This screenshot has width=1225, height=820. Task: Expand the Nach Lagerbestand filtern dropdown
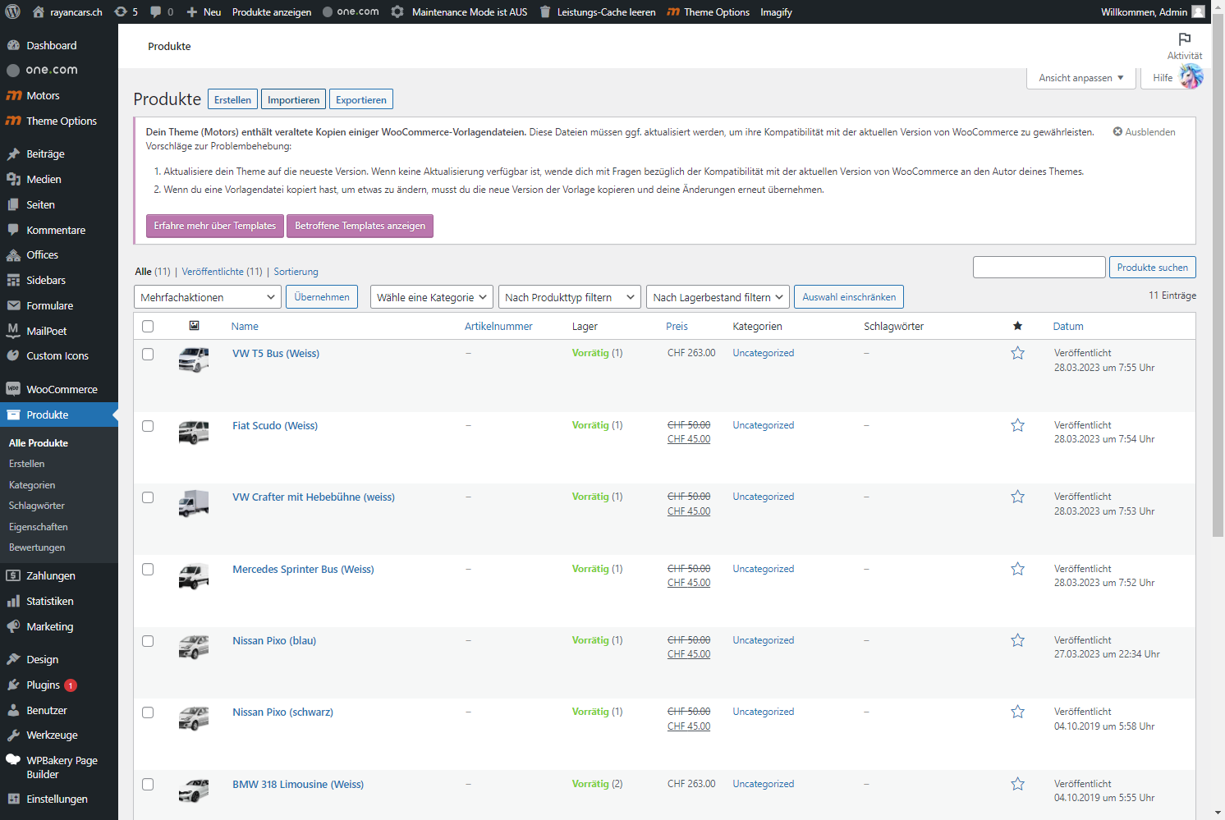click(718, 297)
